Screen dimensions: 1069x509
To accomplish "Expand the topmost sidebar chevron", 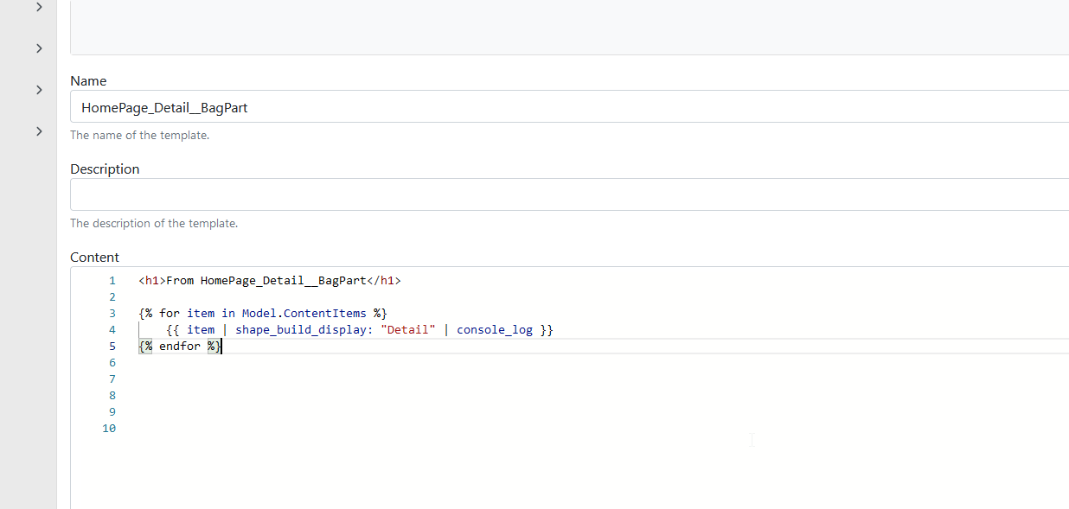I will 39,7.
